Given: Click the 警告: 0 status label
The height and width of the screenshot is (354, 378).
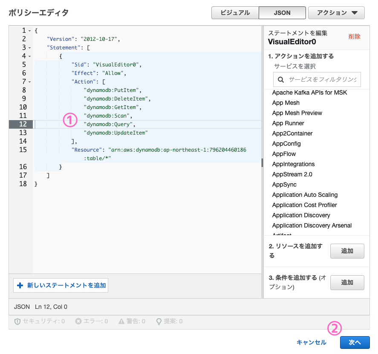Looking at the screenshot, I should pyautogui.click(x=136, y=321).
